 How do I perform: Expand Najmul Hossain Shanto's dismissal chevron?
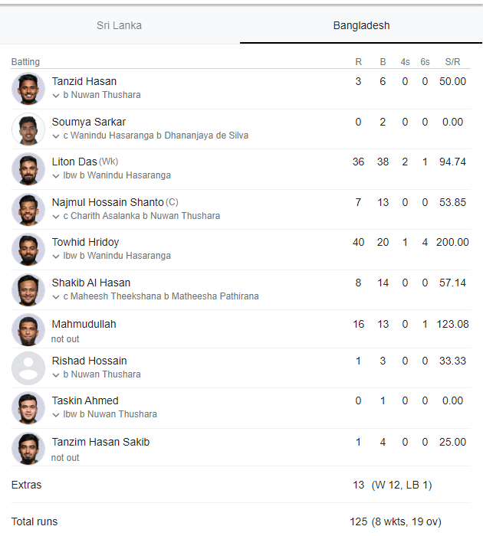[56, 217]
